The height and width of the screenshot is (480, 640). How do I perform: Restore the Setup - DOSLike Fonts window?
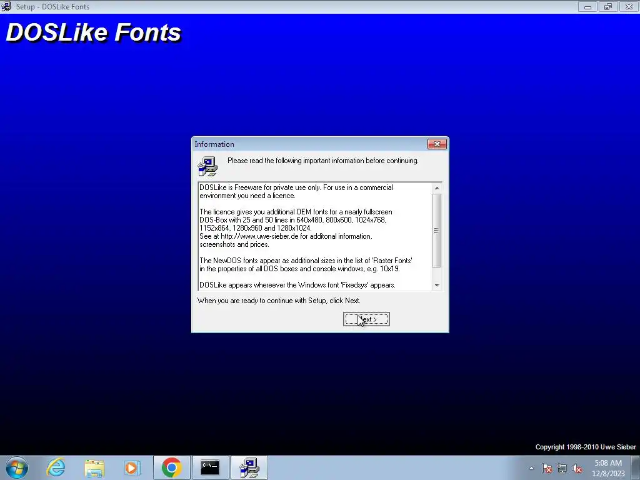point(608,6)
